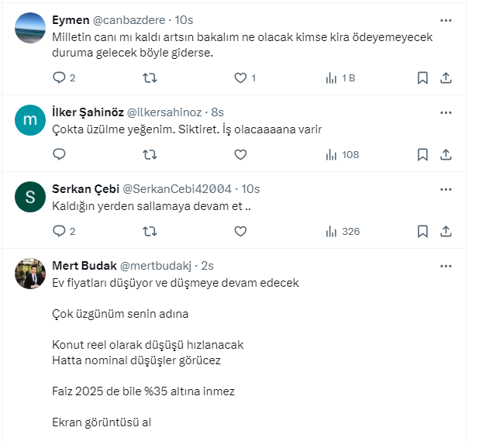Bookmark Serkan Çebi's tweet
Image resolution: width=486 pixels, height=441 pixels.
point(422,231)
